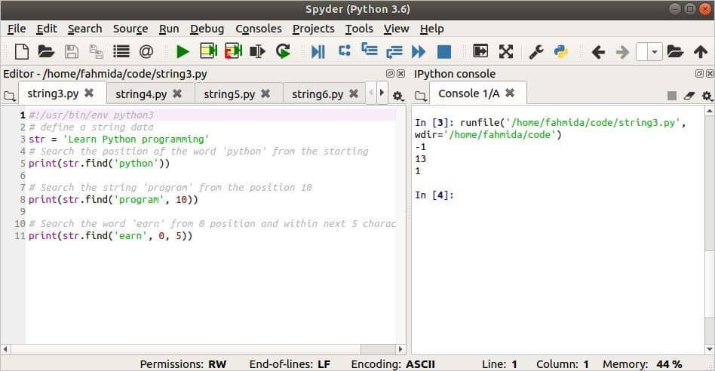The image size is (715, 371).
Task: Toggle the fullscreen mode icon
Action: 505,51
